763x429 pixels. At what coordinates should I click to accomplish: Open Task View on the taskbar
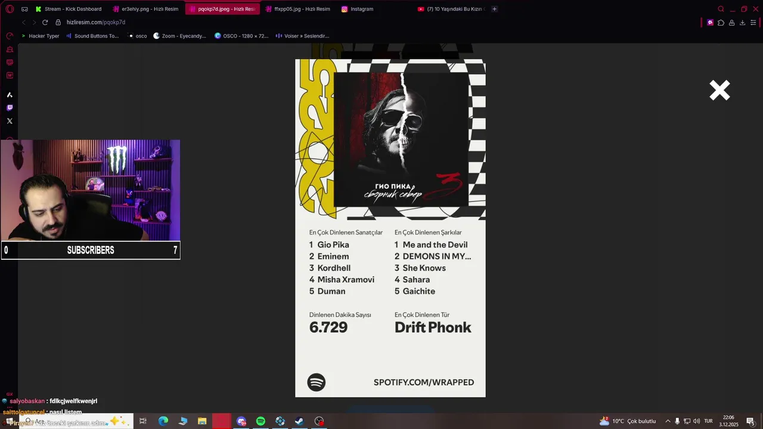click(x=143, y=421)
